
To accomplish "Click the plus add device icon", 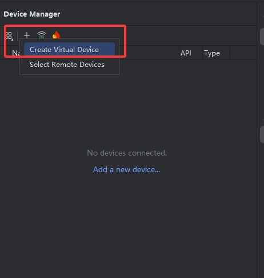I will (x=27, y=35).
